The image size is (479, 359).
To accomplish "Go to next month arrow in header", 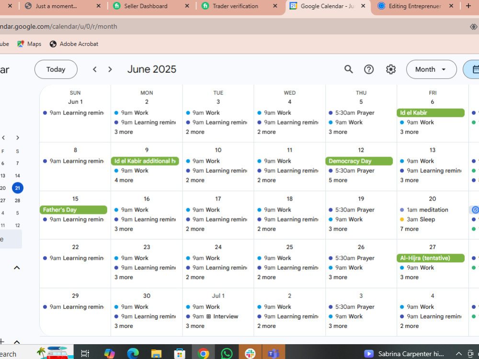I will point(110,69).
